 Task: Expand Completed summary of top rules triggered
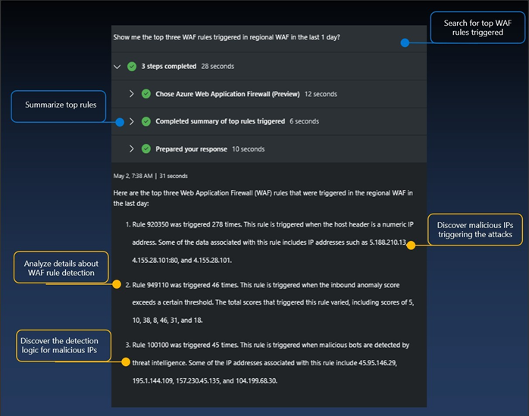(x=132, y=121)
